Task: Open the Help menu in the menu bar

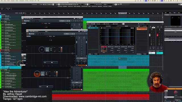Action: (x=38, y=1)
